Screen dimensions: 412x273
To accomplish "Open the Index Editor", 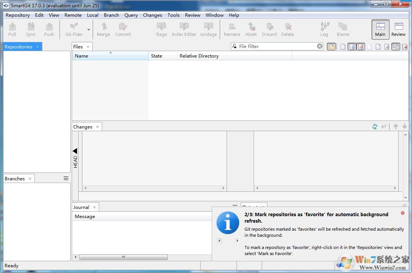I will point(184,29).
